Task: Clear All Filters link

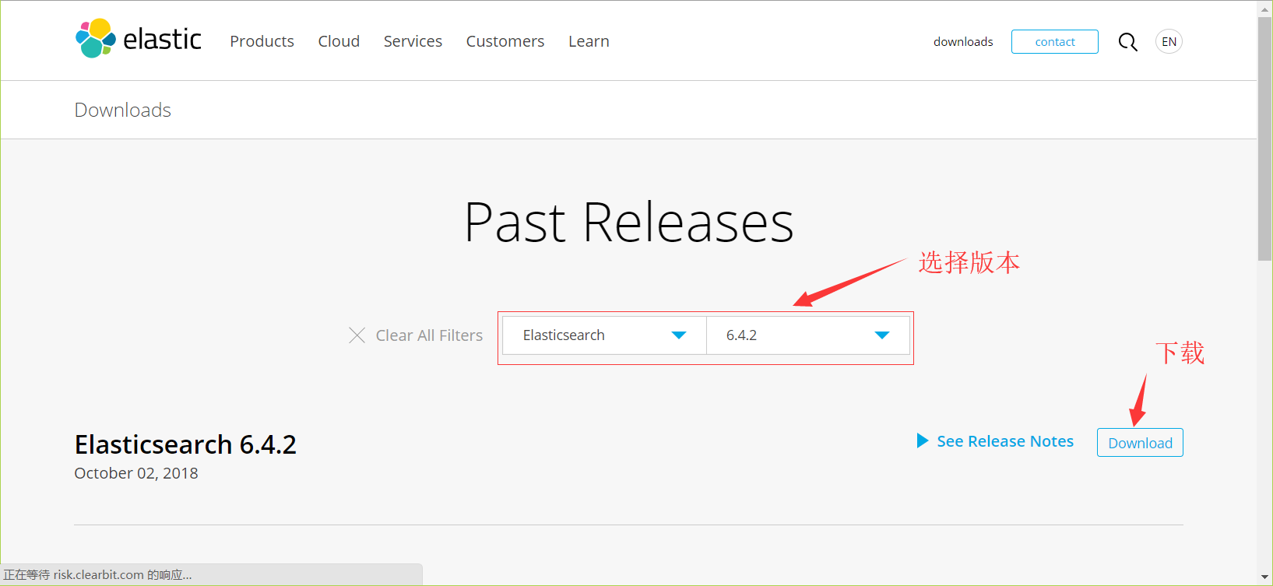Action: 429,335
